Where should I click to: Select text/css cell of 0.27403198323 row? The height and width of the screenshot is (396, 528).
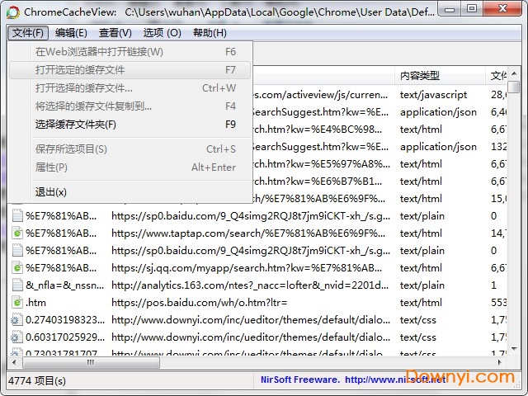coord(418,320)
